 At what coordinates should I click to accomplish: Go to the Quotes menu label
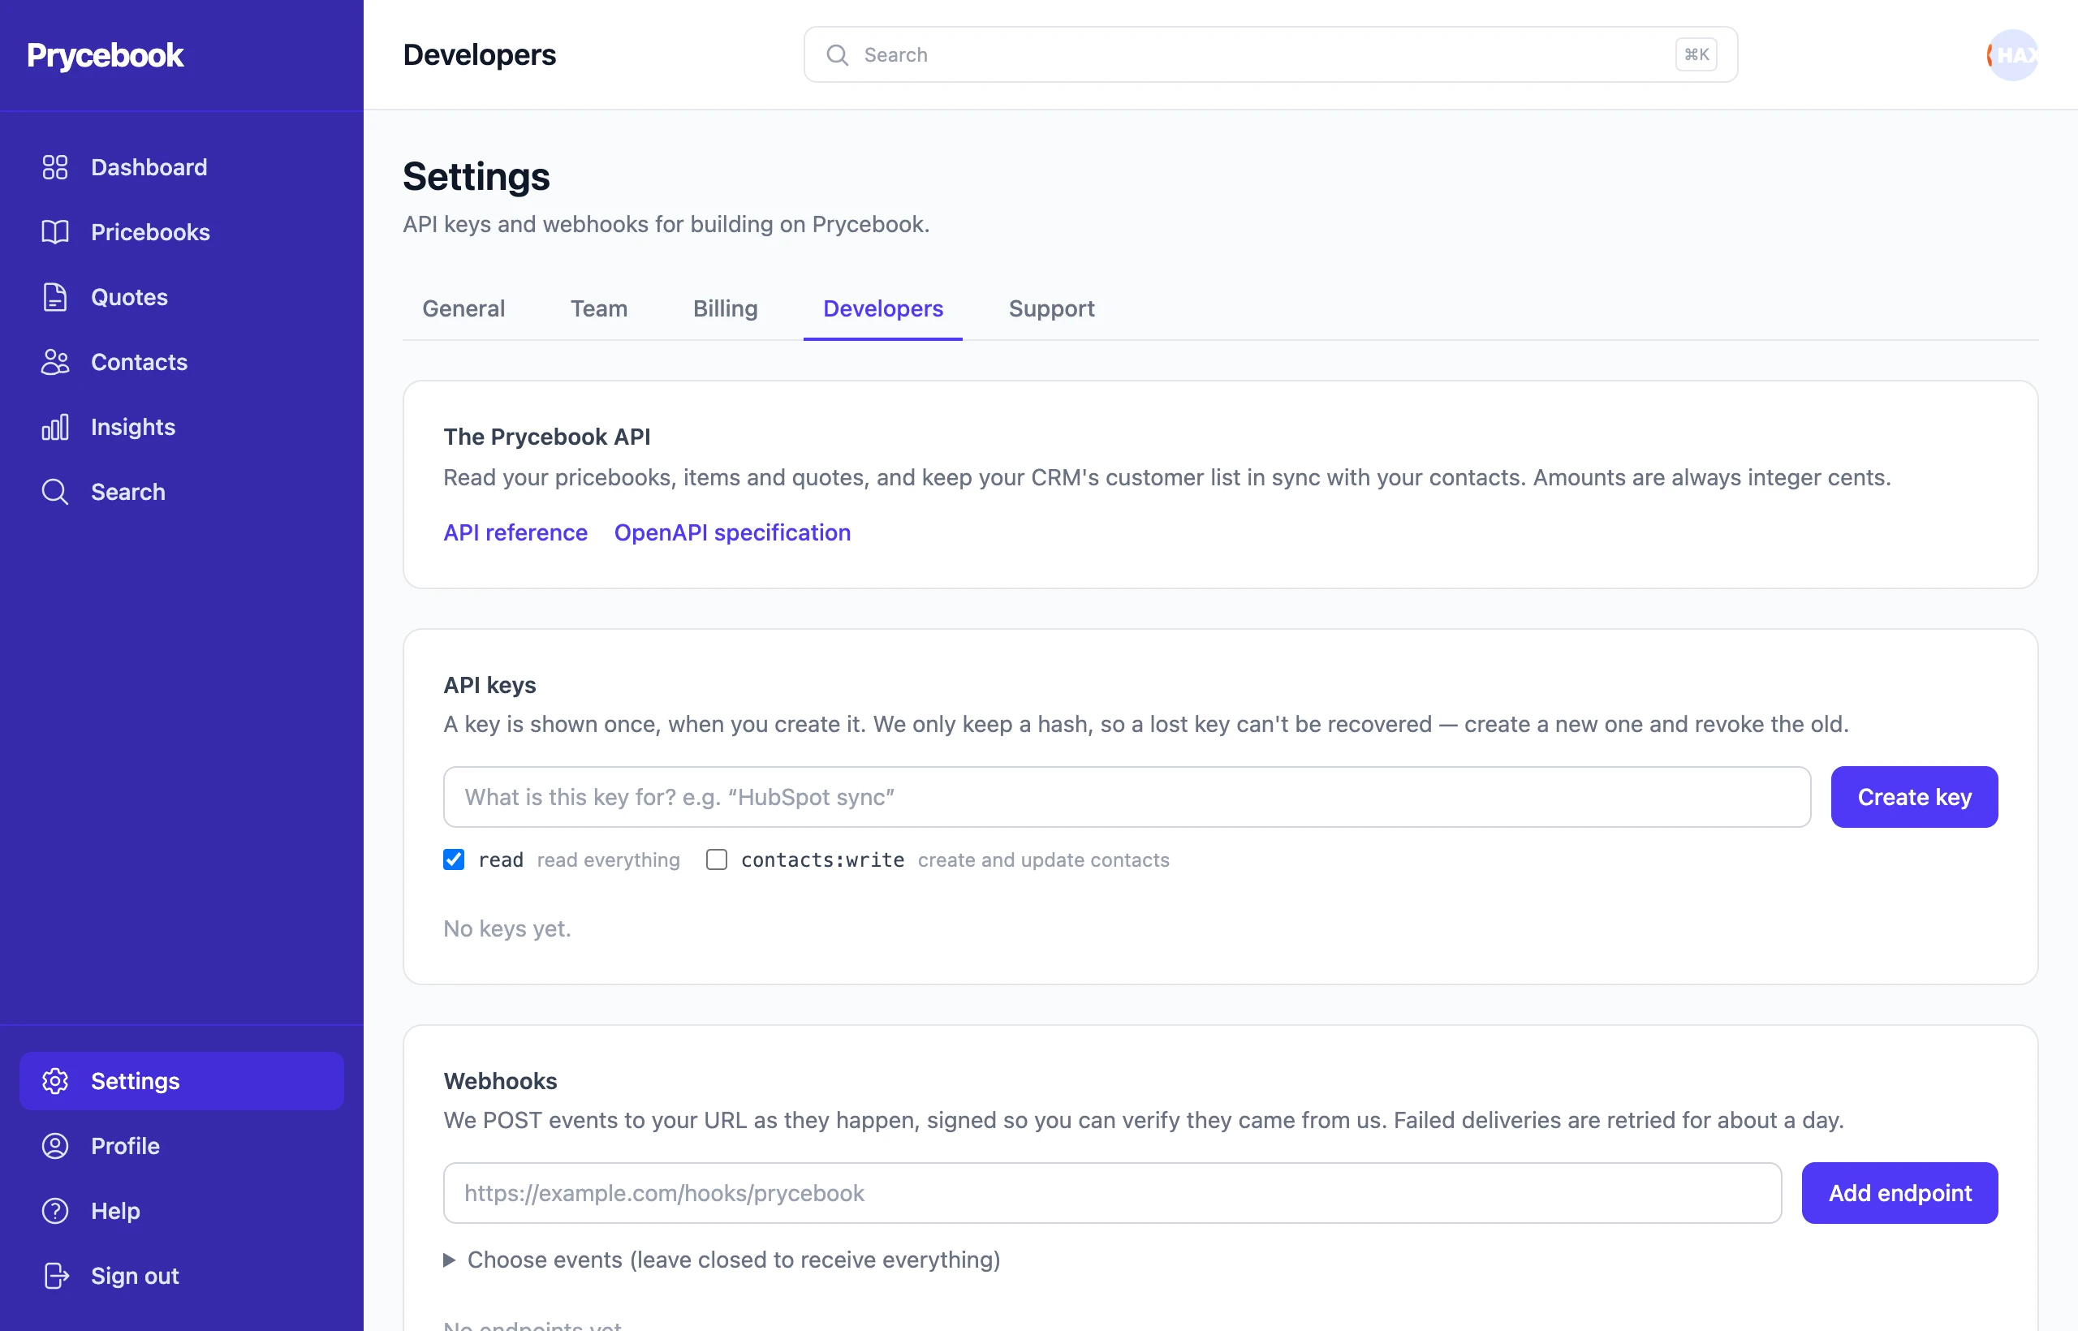[x=130, y=296]
